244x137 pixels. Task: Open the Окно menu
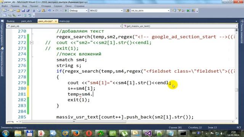68,6
